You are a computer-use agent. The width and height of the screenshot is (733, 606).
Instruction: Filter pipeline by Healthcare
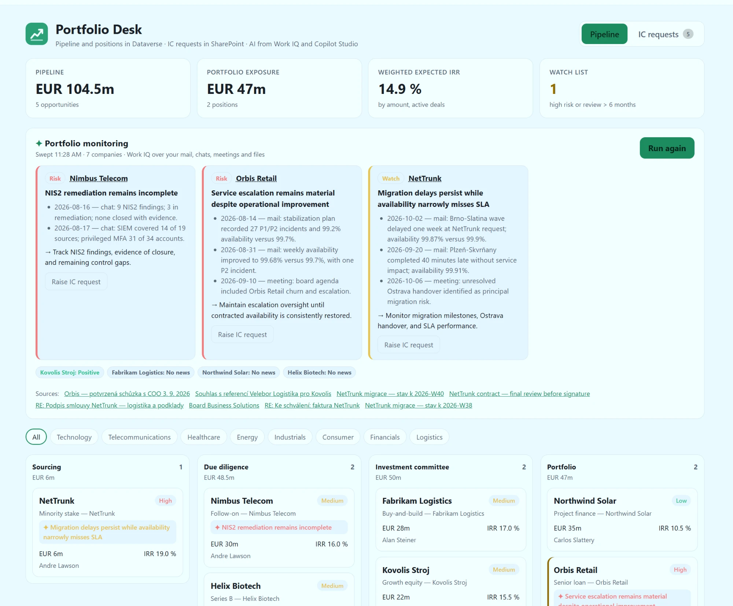tap(204, 437)
